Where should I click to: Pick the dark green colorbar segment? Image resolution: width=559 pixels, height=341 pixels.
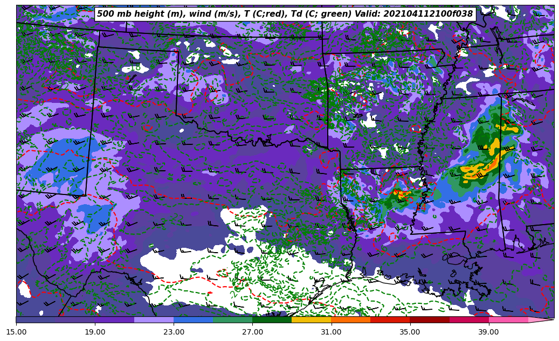pyautogui.click(x=272, y=319)
